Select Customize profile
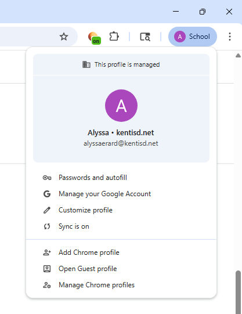242x314 pixels. pyautogui.click(x=121, y=210)
